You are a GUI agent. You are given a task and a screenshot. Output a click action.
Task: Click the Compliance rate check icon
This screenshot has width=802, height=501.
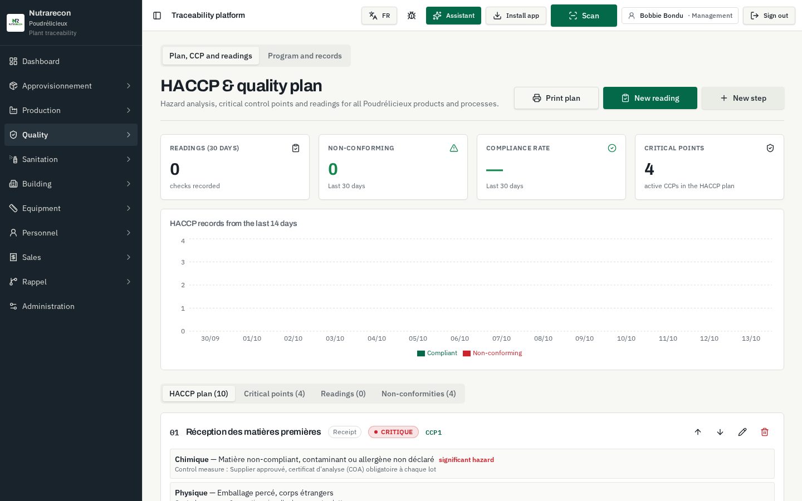click(612, 148)
